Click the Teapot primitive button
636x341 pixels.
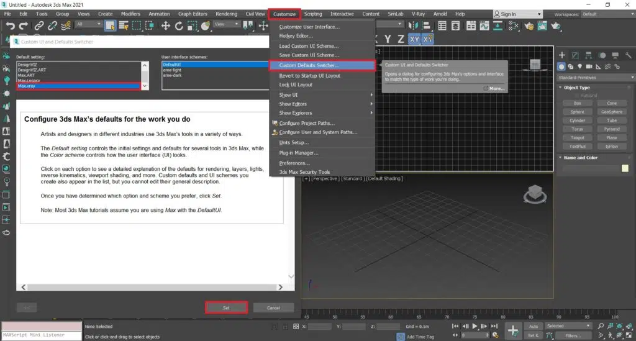click(578, 138)
